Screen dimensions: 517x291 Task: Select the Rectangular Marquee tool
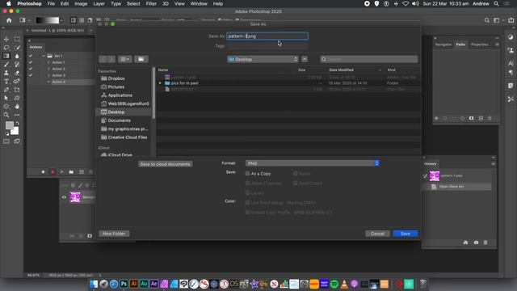point(17,39)
